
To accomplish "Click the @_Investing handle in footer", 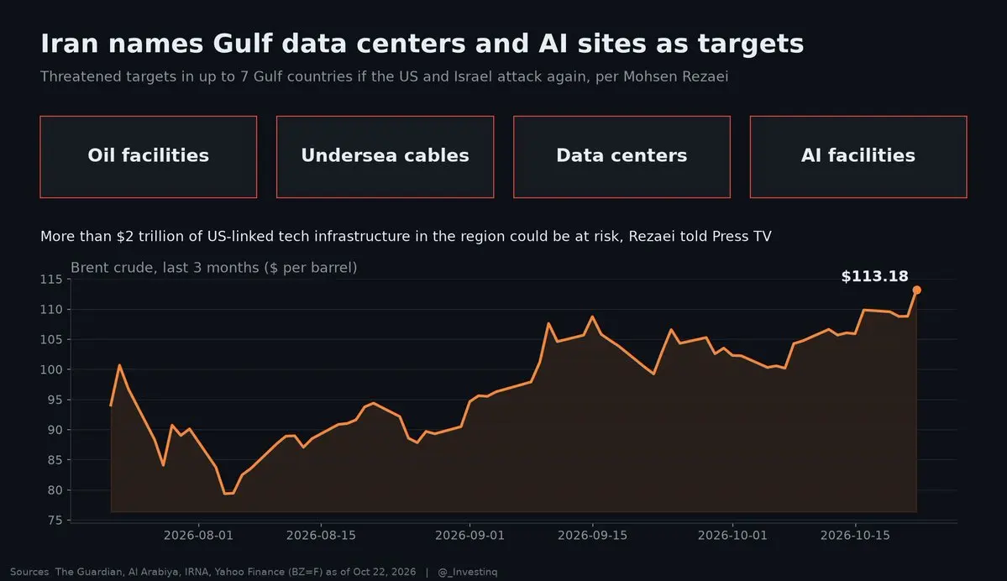I will pyautogui.click(x=468, y=572).
